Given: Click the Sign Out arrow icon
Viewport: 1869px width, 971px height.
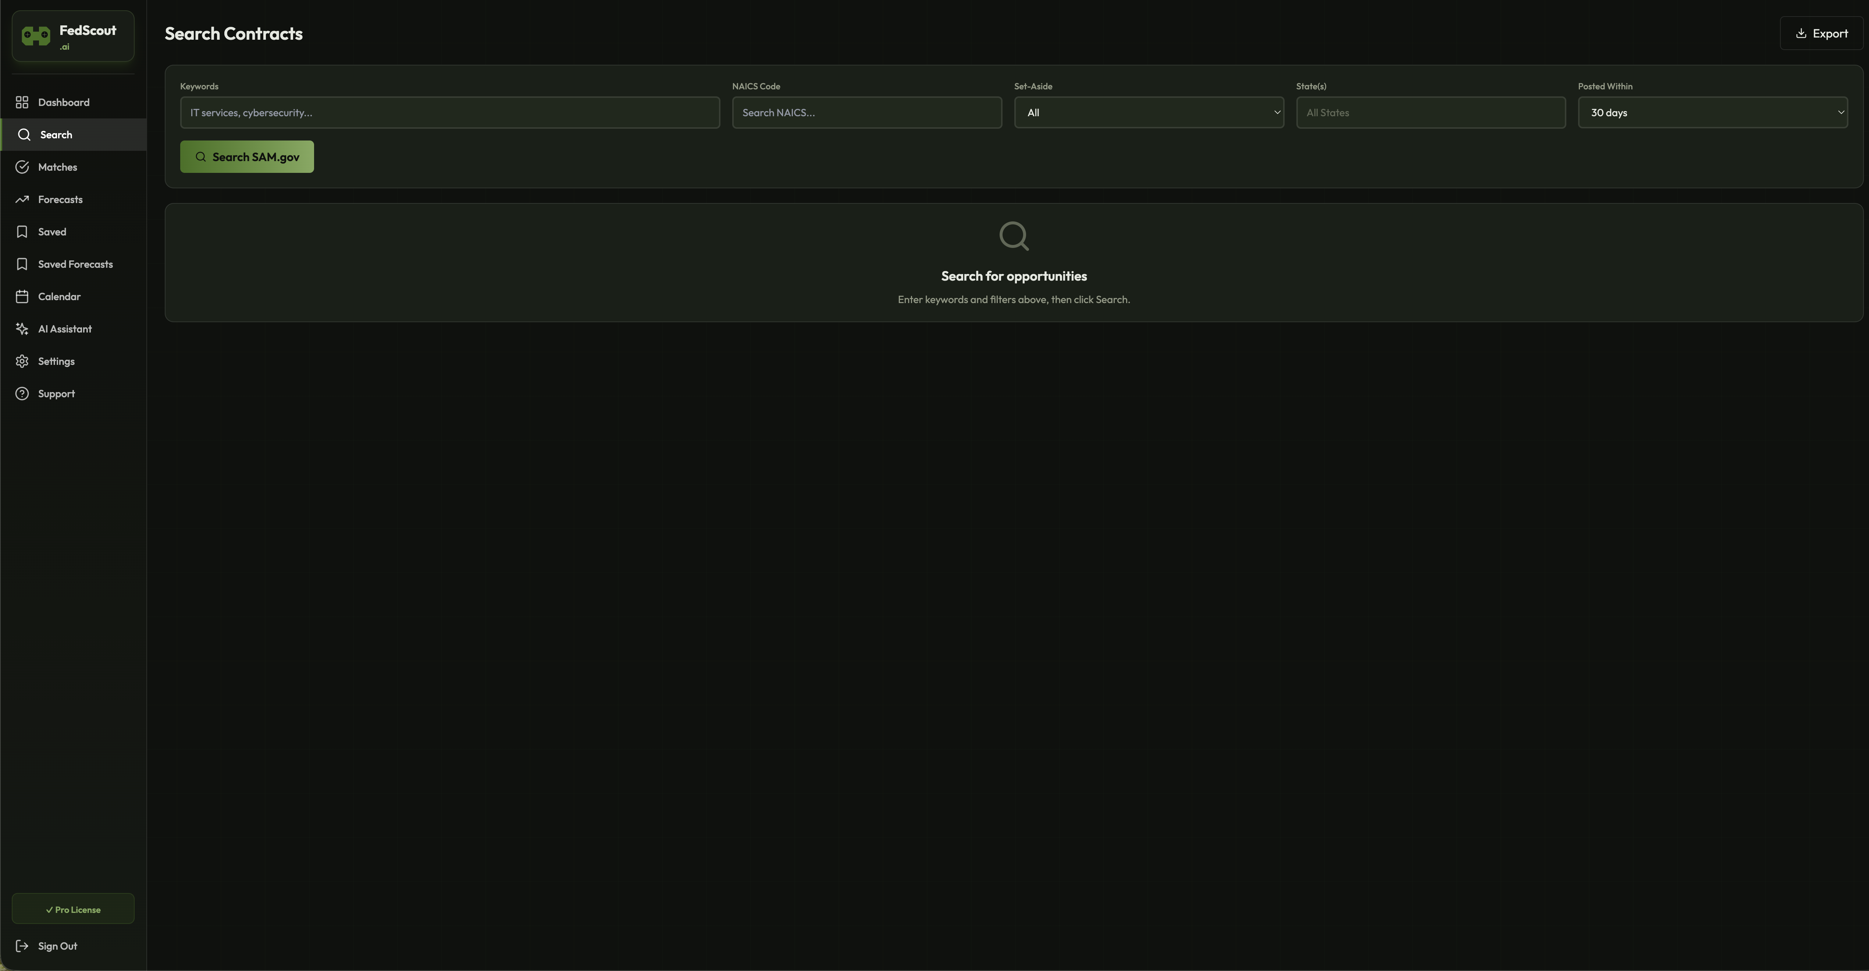Looking at the screenshot, I should click(22, 946).
